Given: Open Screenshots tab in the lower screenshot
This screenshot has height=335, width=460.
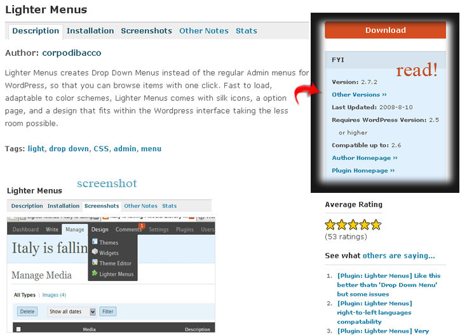Looking at the screenshot, I should click(x=102, y=206).
